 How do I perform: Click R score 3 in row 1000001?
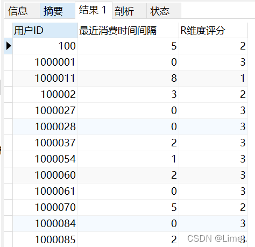(213, 62)
